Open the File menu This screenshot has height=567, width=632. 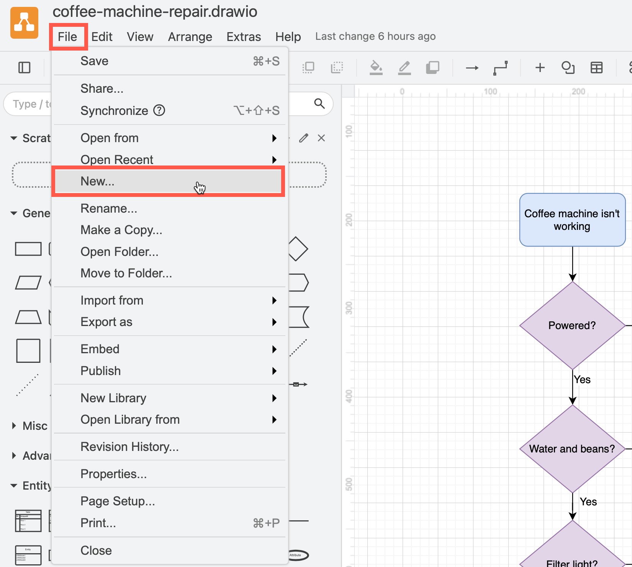(x=67, y=37)
